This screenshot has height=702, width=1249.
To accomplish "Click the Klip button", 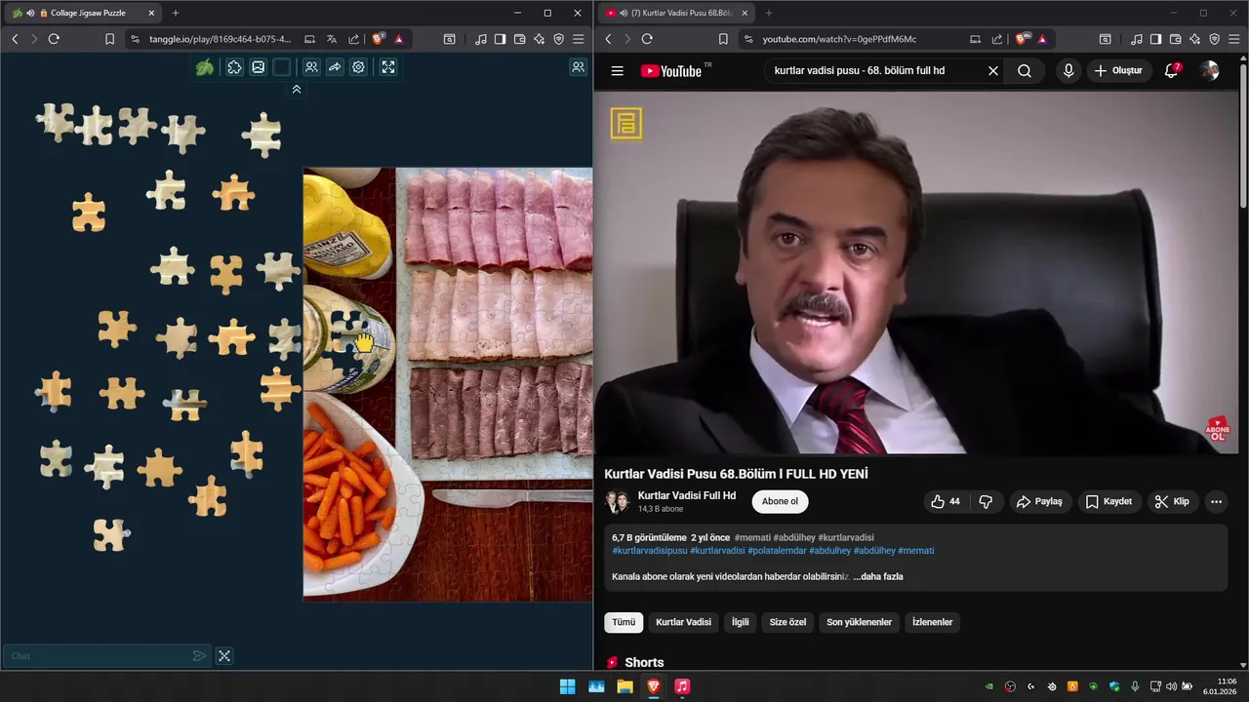I will [x=1172, y=501].
